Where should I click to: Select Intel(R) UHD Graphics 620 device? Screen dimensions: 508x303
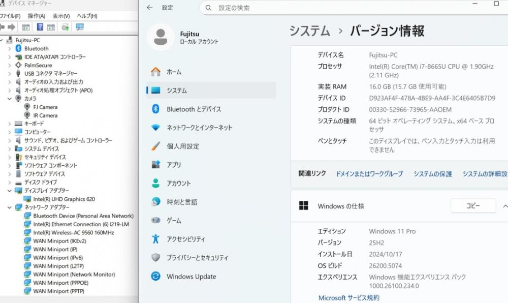click(x=64, y=199)
